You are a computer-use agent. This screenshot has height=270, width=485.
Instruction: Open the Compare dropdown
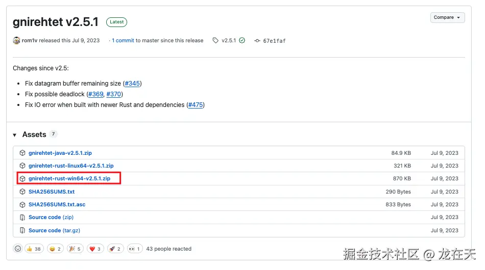(447, 17)
